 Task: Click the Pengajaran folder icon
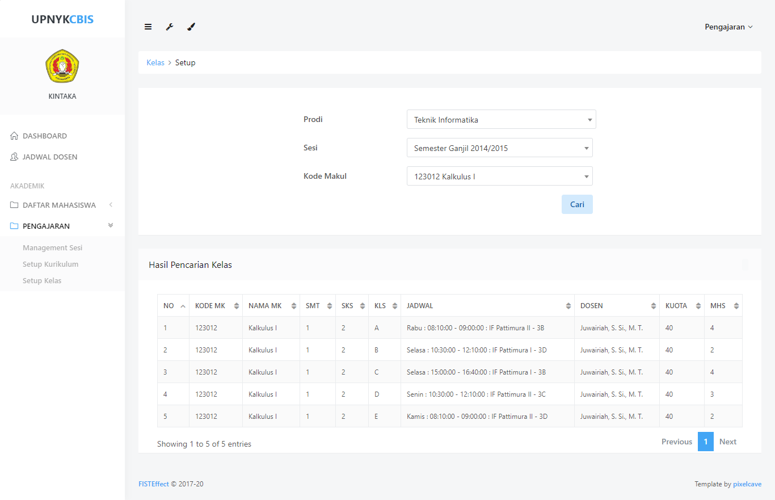coord(15,226)
